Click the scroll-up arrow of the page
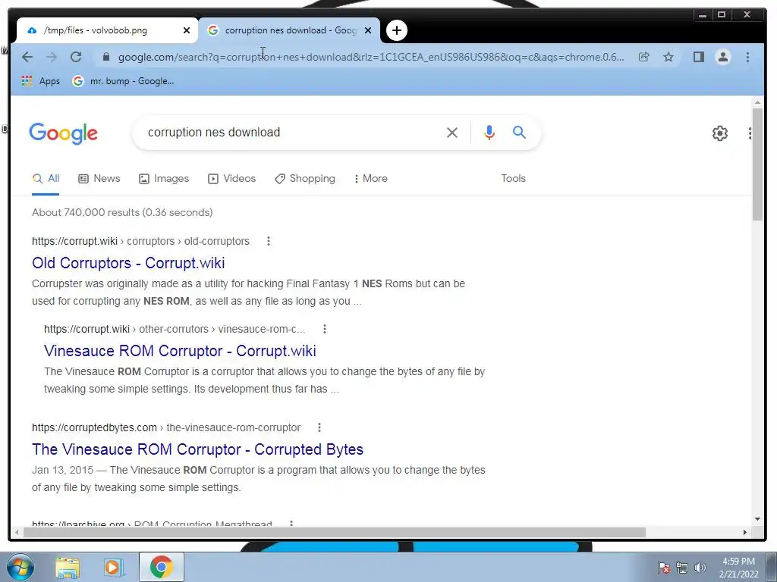This screenshot has width=777, height=582. tap(757, 102)
